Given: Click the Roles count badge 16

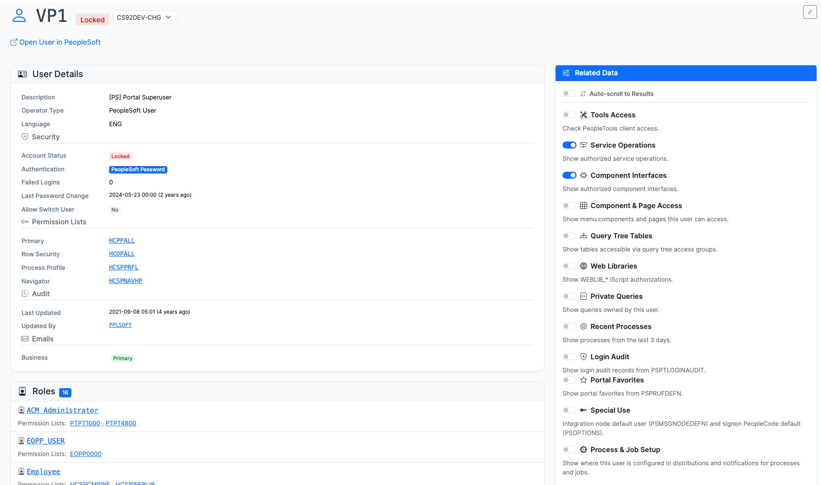Looking at the screenshot, I should [65, 393].
